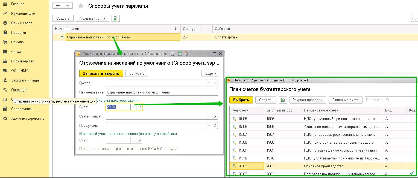Click the Продажи shopping bag icon
418x178 pixels.
5,32
